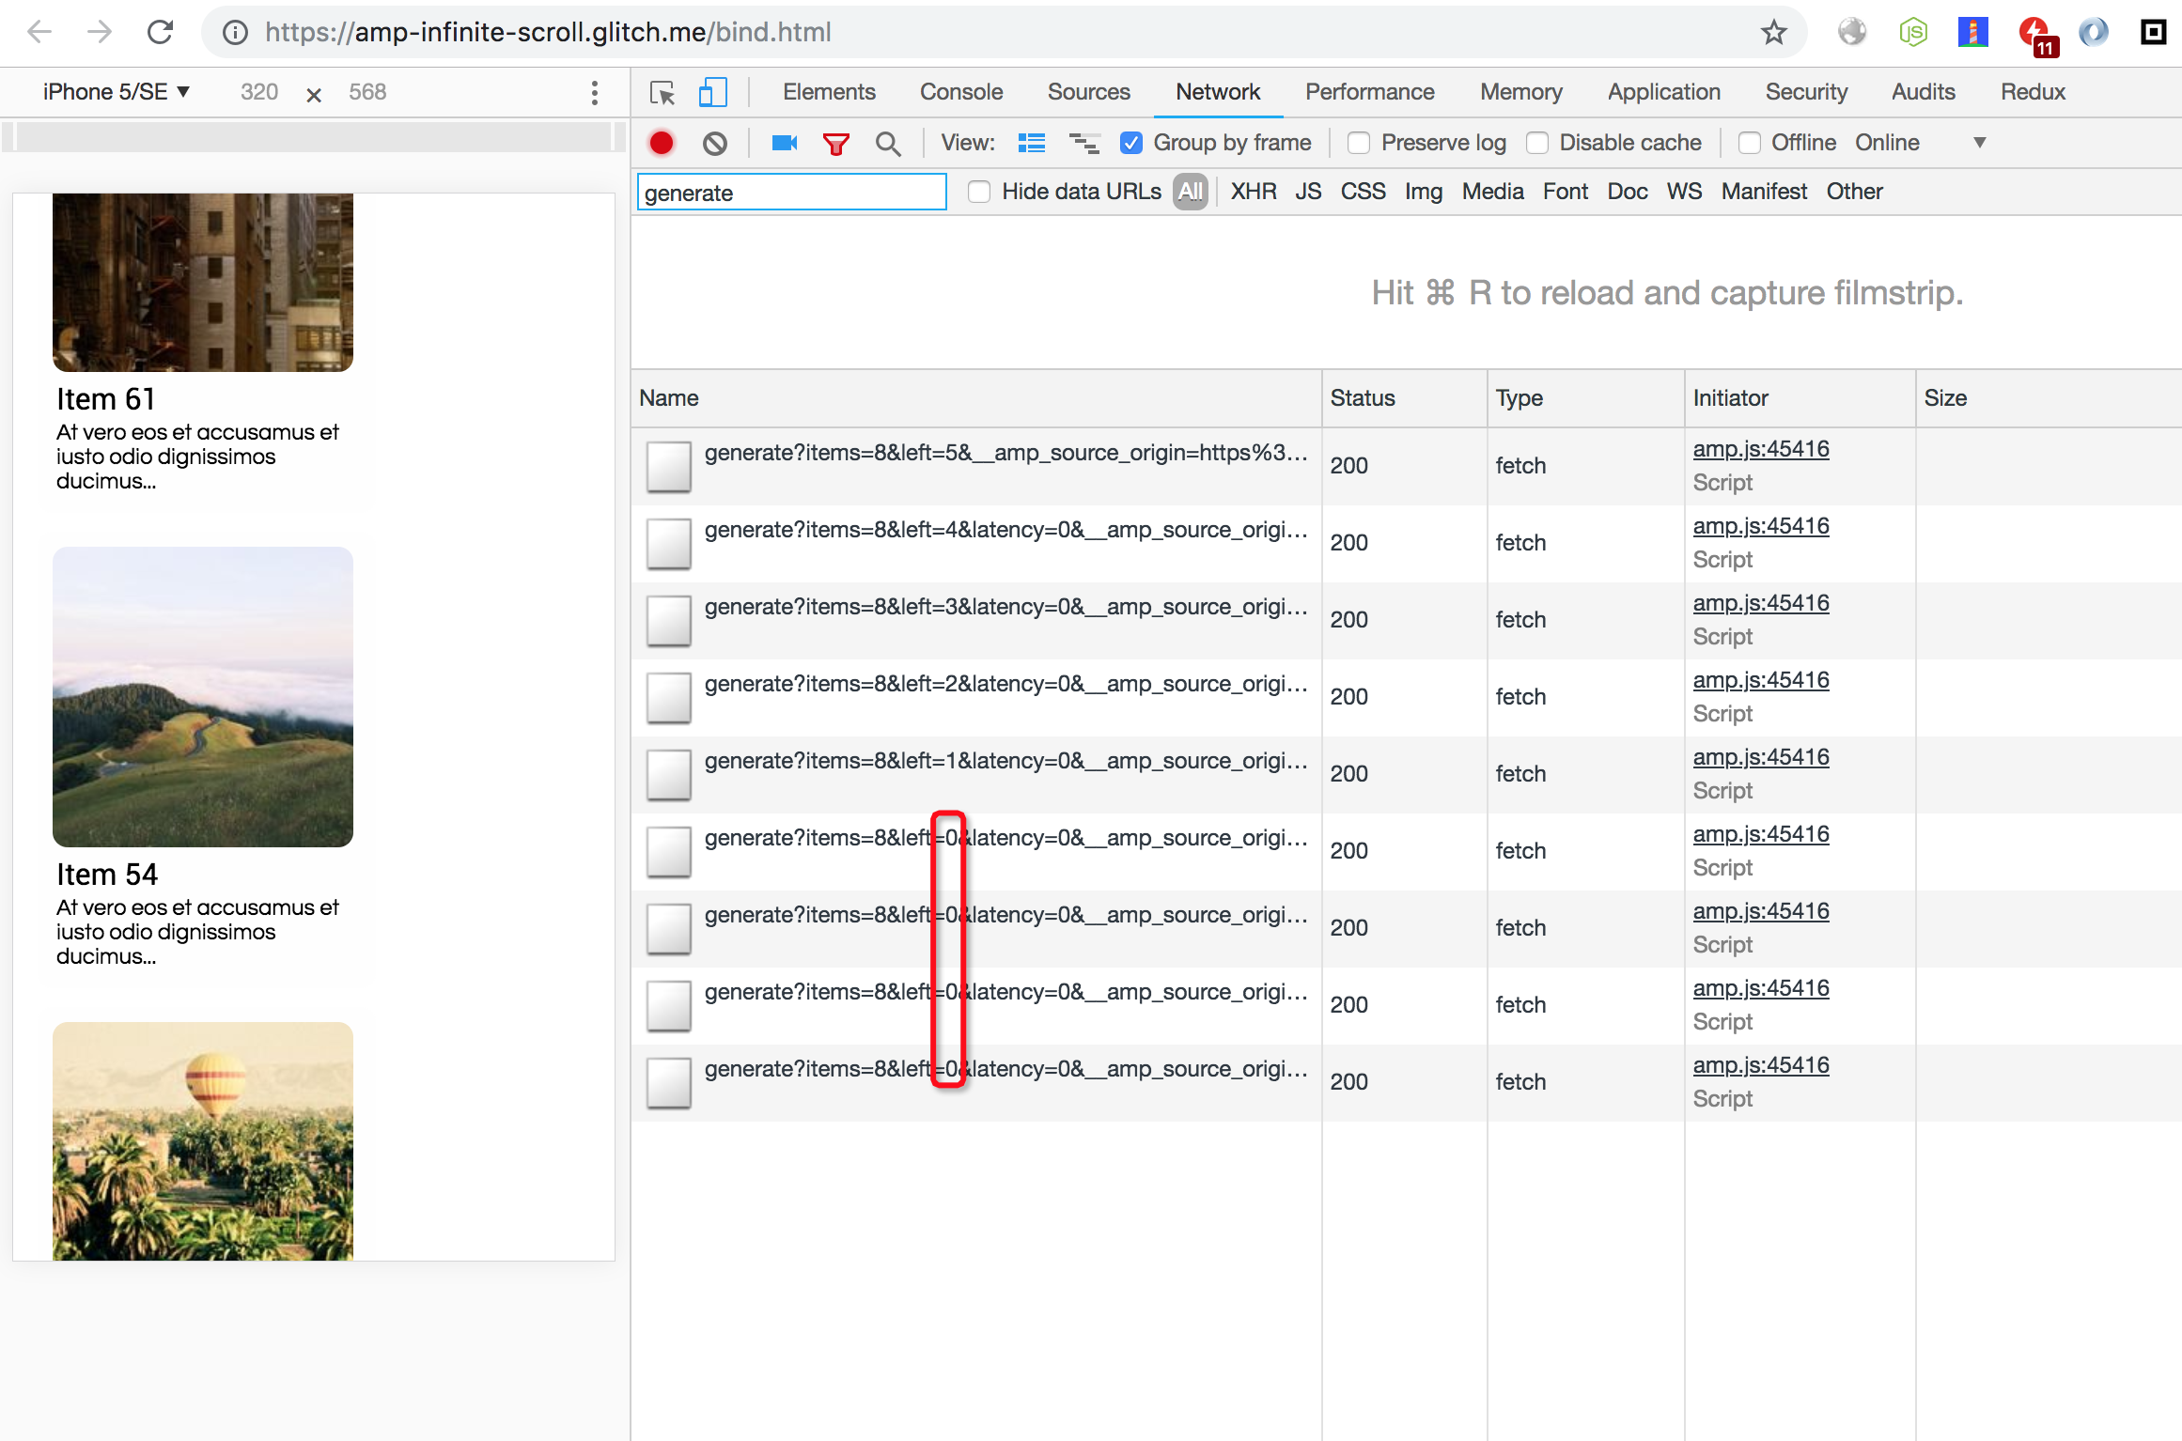This screenshot has height=1441, width=2182.
Task: Switch to the Performance tab
Action: 1369,92
